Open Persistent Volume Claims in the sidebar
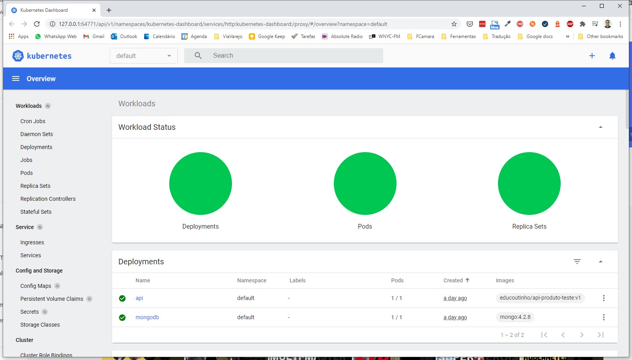This screenshot has height=360, width=632. click(52, 299)
